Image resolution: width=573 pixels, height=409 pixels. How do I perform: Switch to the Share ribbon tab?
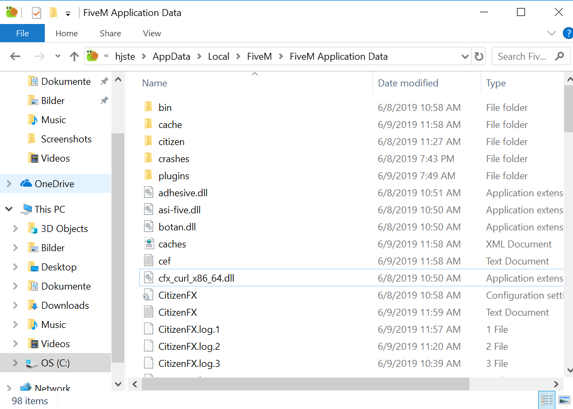[110, 33]
